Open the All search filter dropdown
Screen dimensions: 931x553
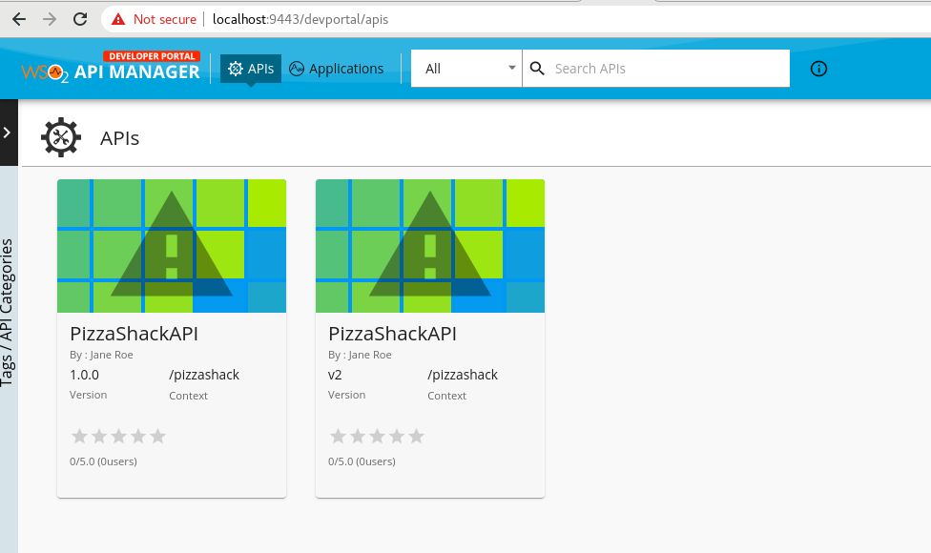point(466,69)
